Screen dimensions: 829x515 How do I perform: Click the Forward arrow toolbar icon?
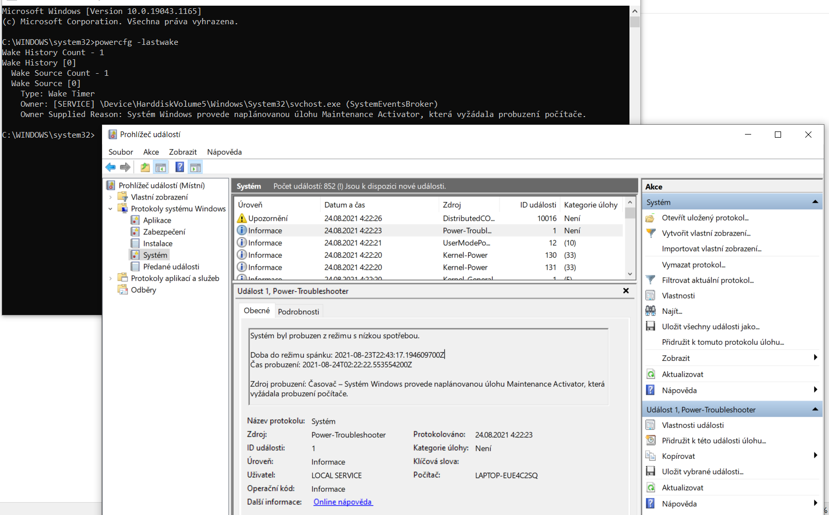125,167
